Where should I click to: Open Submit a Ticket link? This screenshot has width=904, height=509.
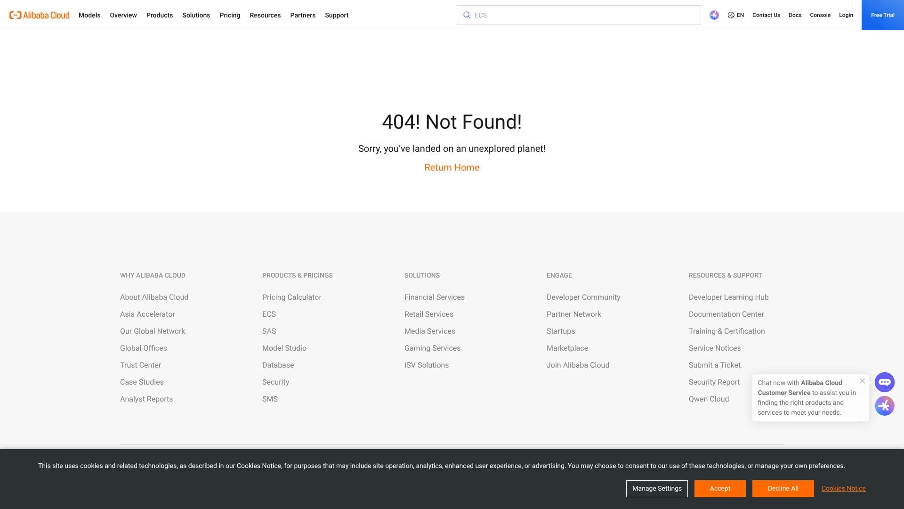(x=715, y=365)
